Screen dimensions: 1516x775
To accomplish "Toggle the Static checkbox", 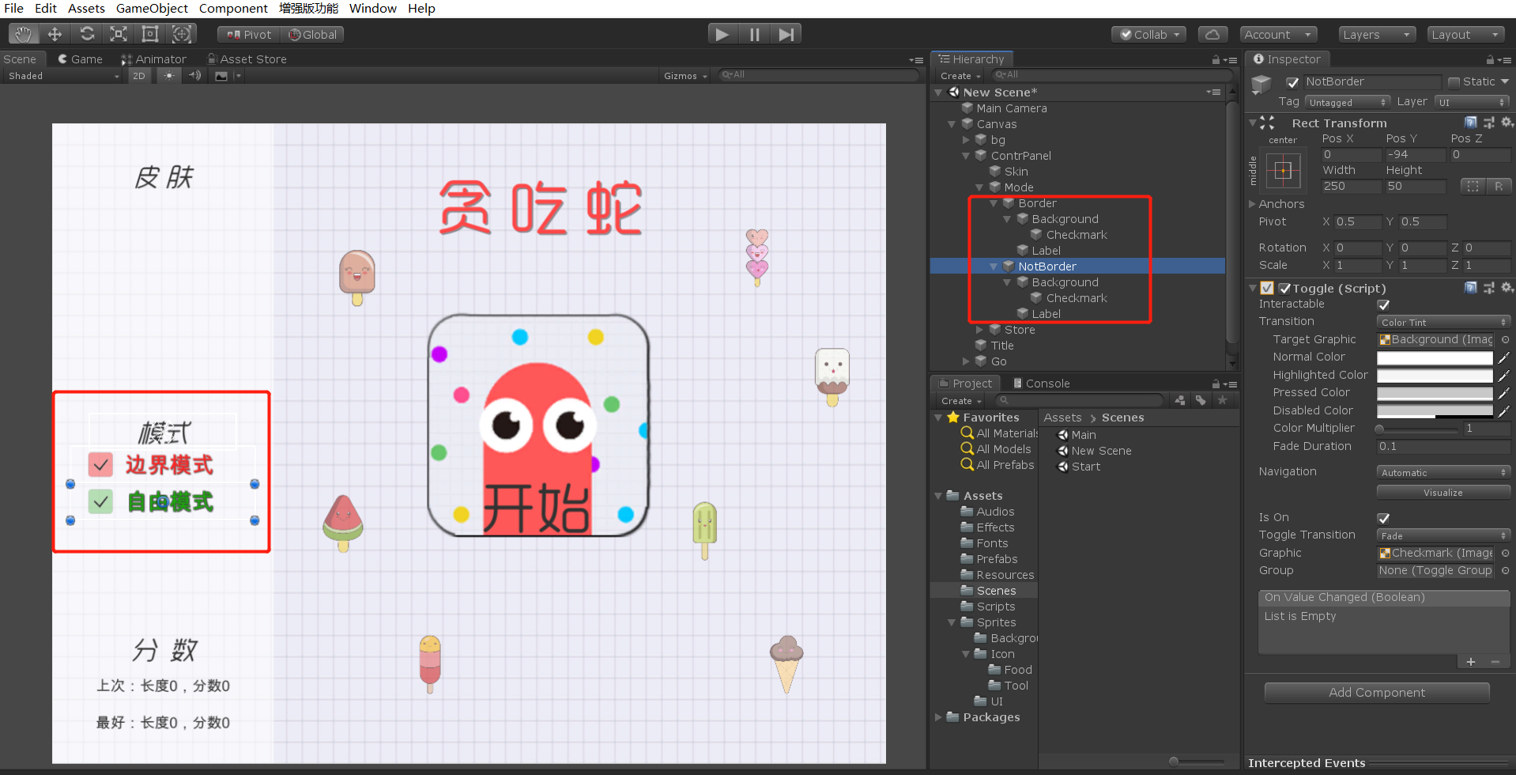I will tap(1453, 82).
